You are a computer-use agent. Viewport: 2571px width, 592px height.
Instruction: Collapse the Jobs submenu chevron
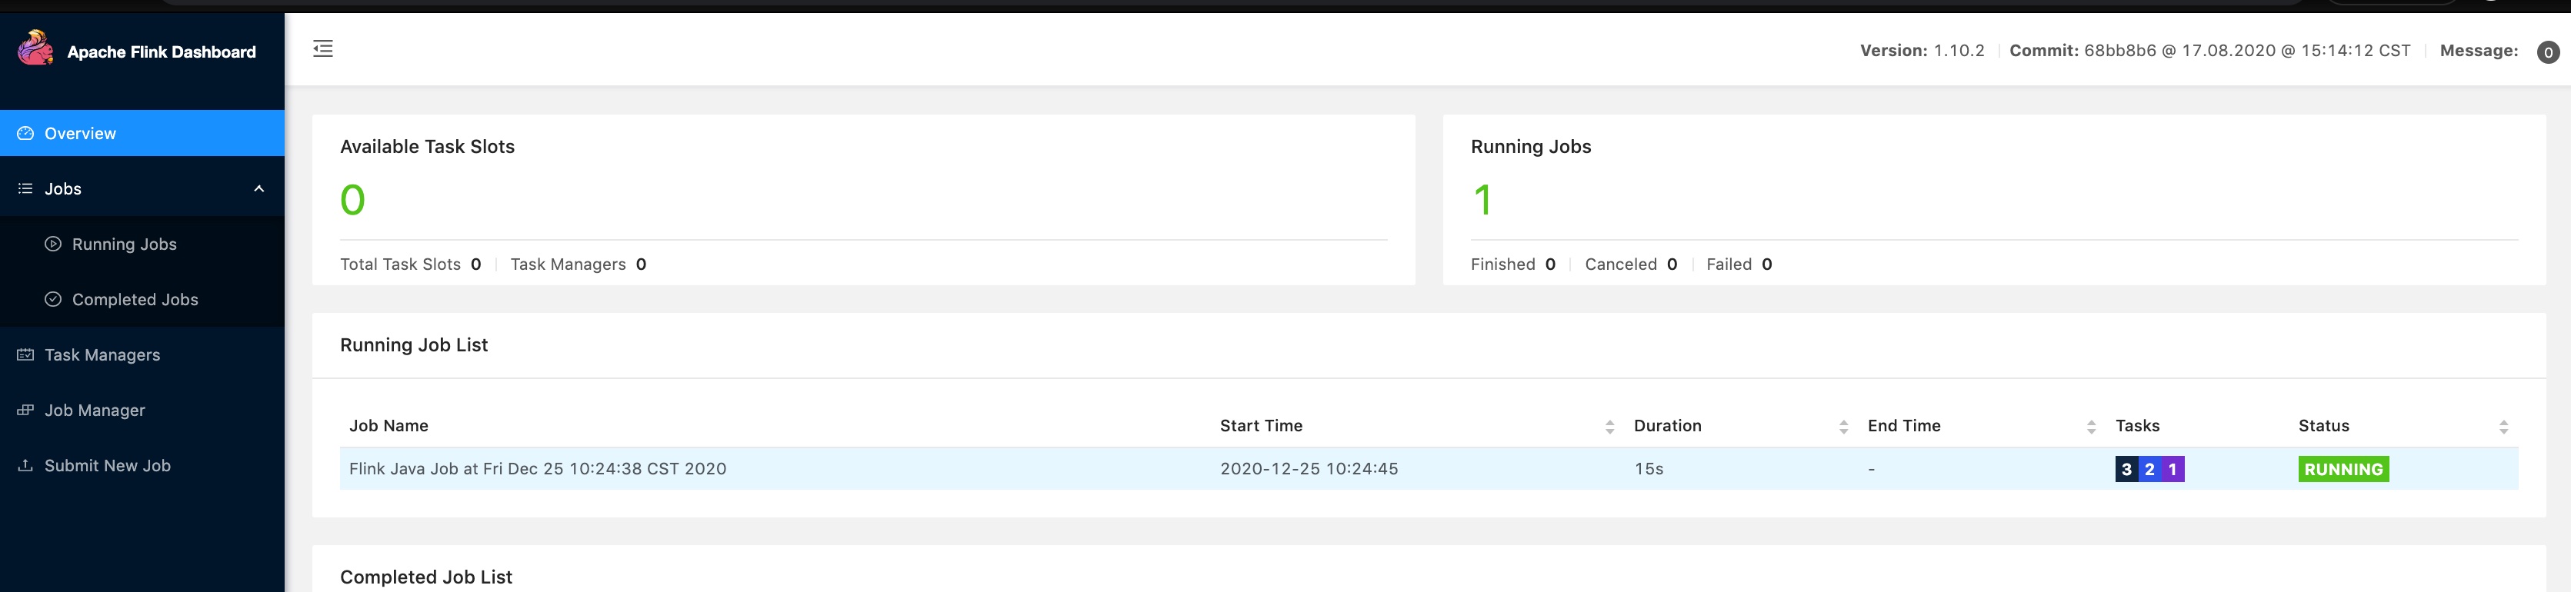tap(258, 188)
